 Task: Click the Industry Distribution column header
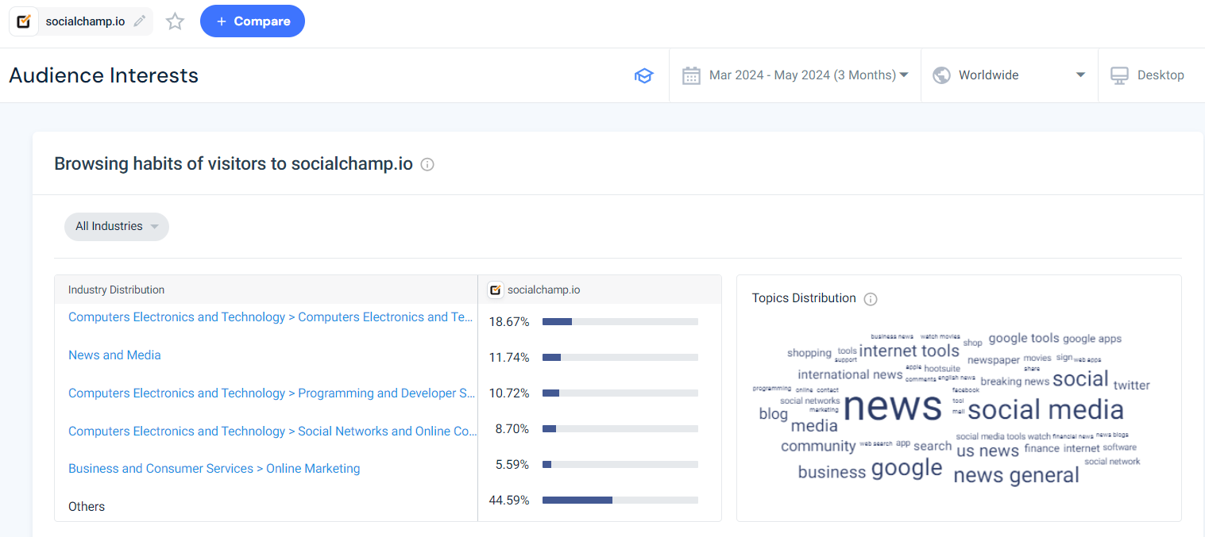[115, 290]
